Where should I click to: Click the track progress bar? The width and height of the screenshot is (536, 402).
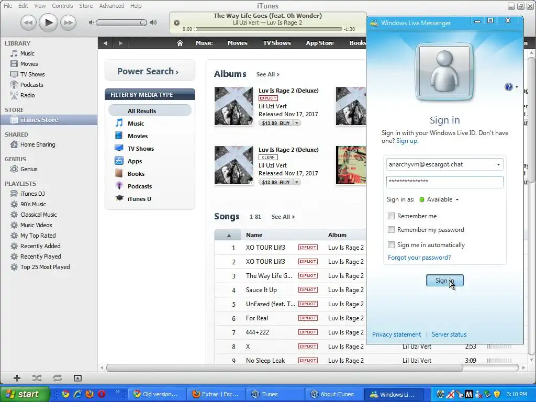269,29
